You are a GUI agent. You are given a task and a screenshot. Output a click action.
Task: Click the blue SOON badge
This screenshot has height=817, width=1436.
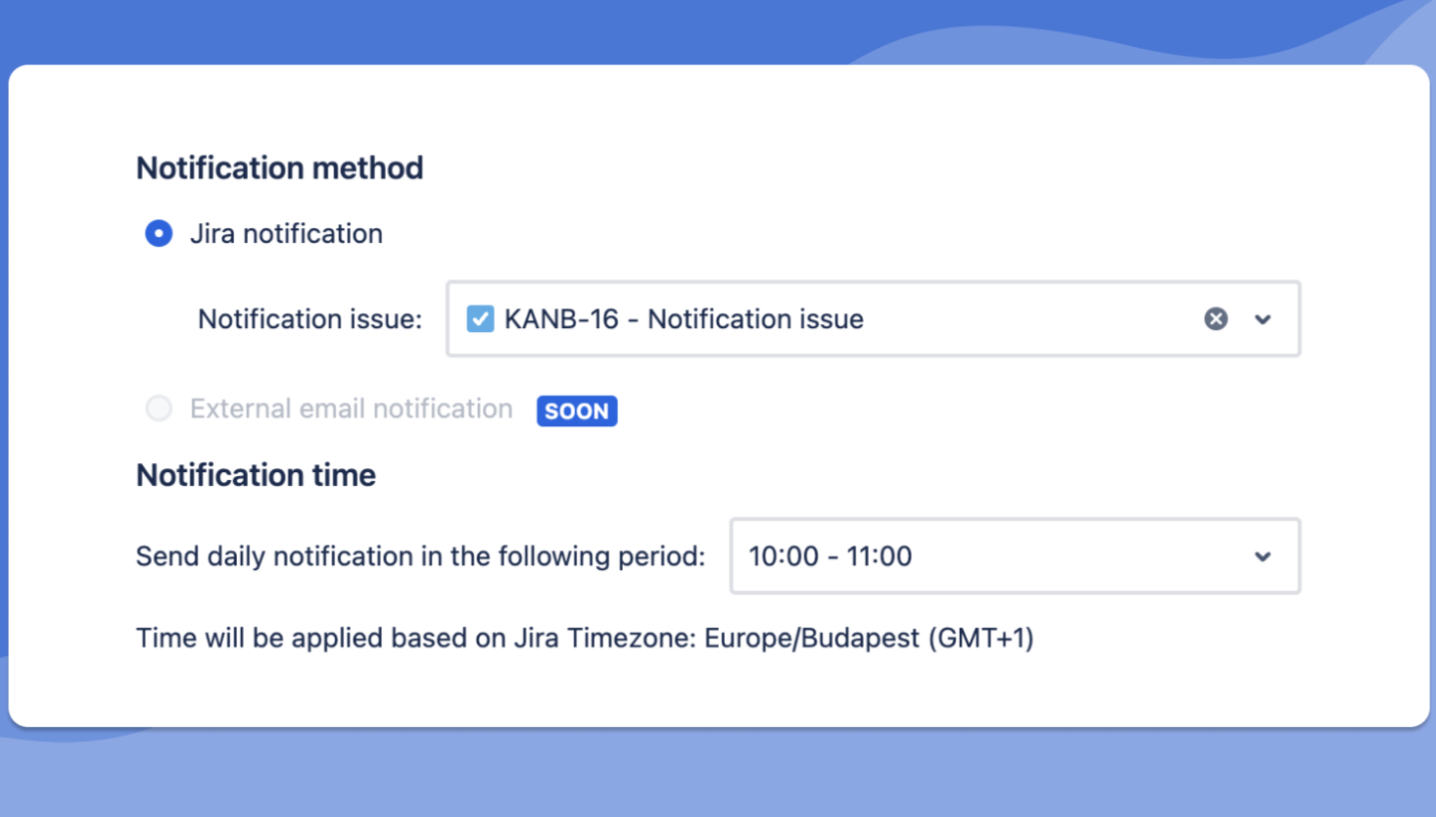click(x=577, y=410)
